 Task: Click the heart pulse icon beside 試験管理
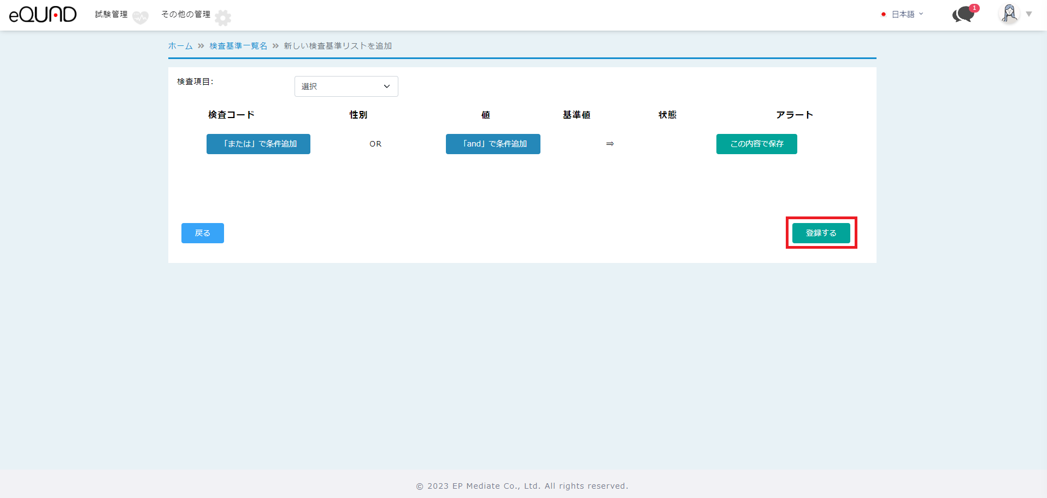(x=140, y=17)
